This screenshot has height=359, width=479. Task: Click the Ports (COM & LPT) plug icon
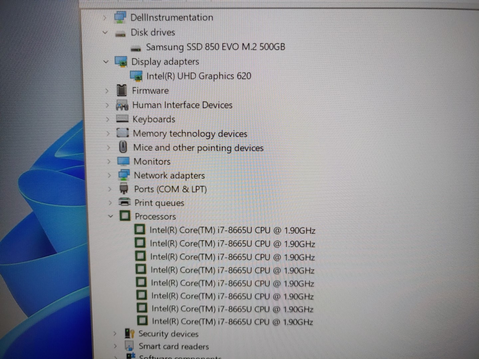click(x=124, y=189)
